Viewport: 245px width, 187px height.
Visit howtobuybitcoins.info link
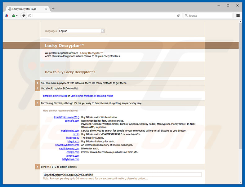point(67,145)
